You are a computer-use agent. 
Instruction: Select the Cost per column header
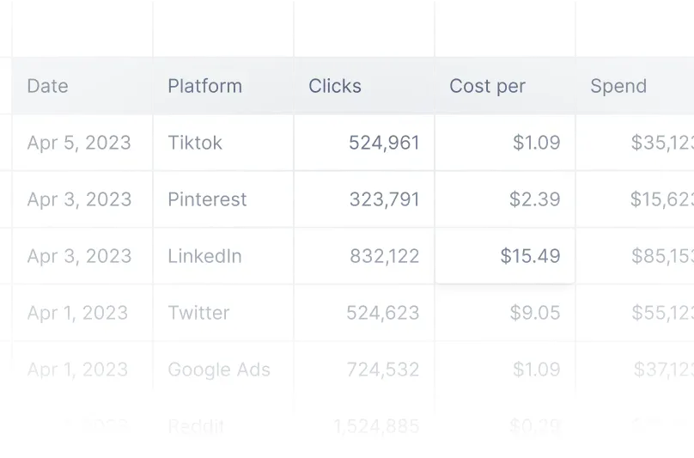tap(487, 86)
